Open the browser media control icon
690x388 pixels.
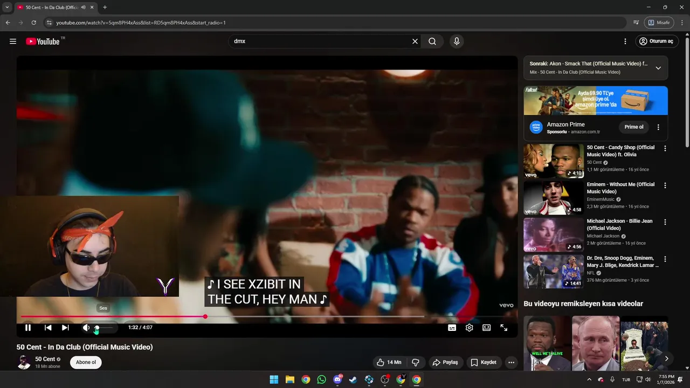(x=636, y=23)
